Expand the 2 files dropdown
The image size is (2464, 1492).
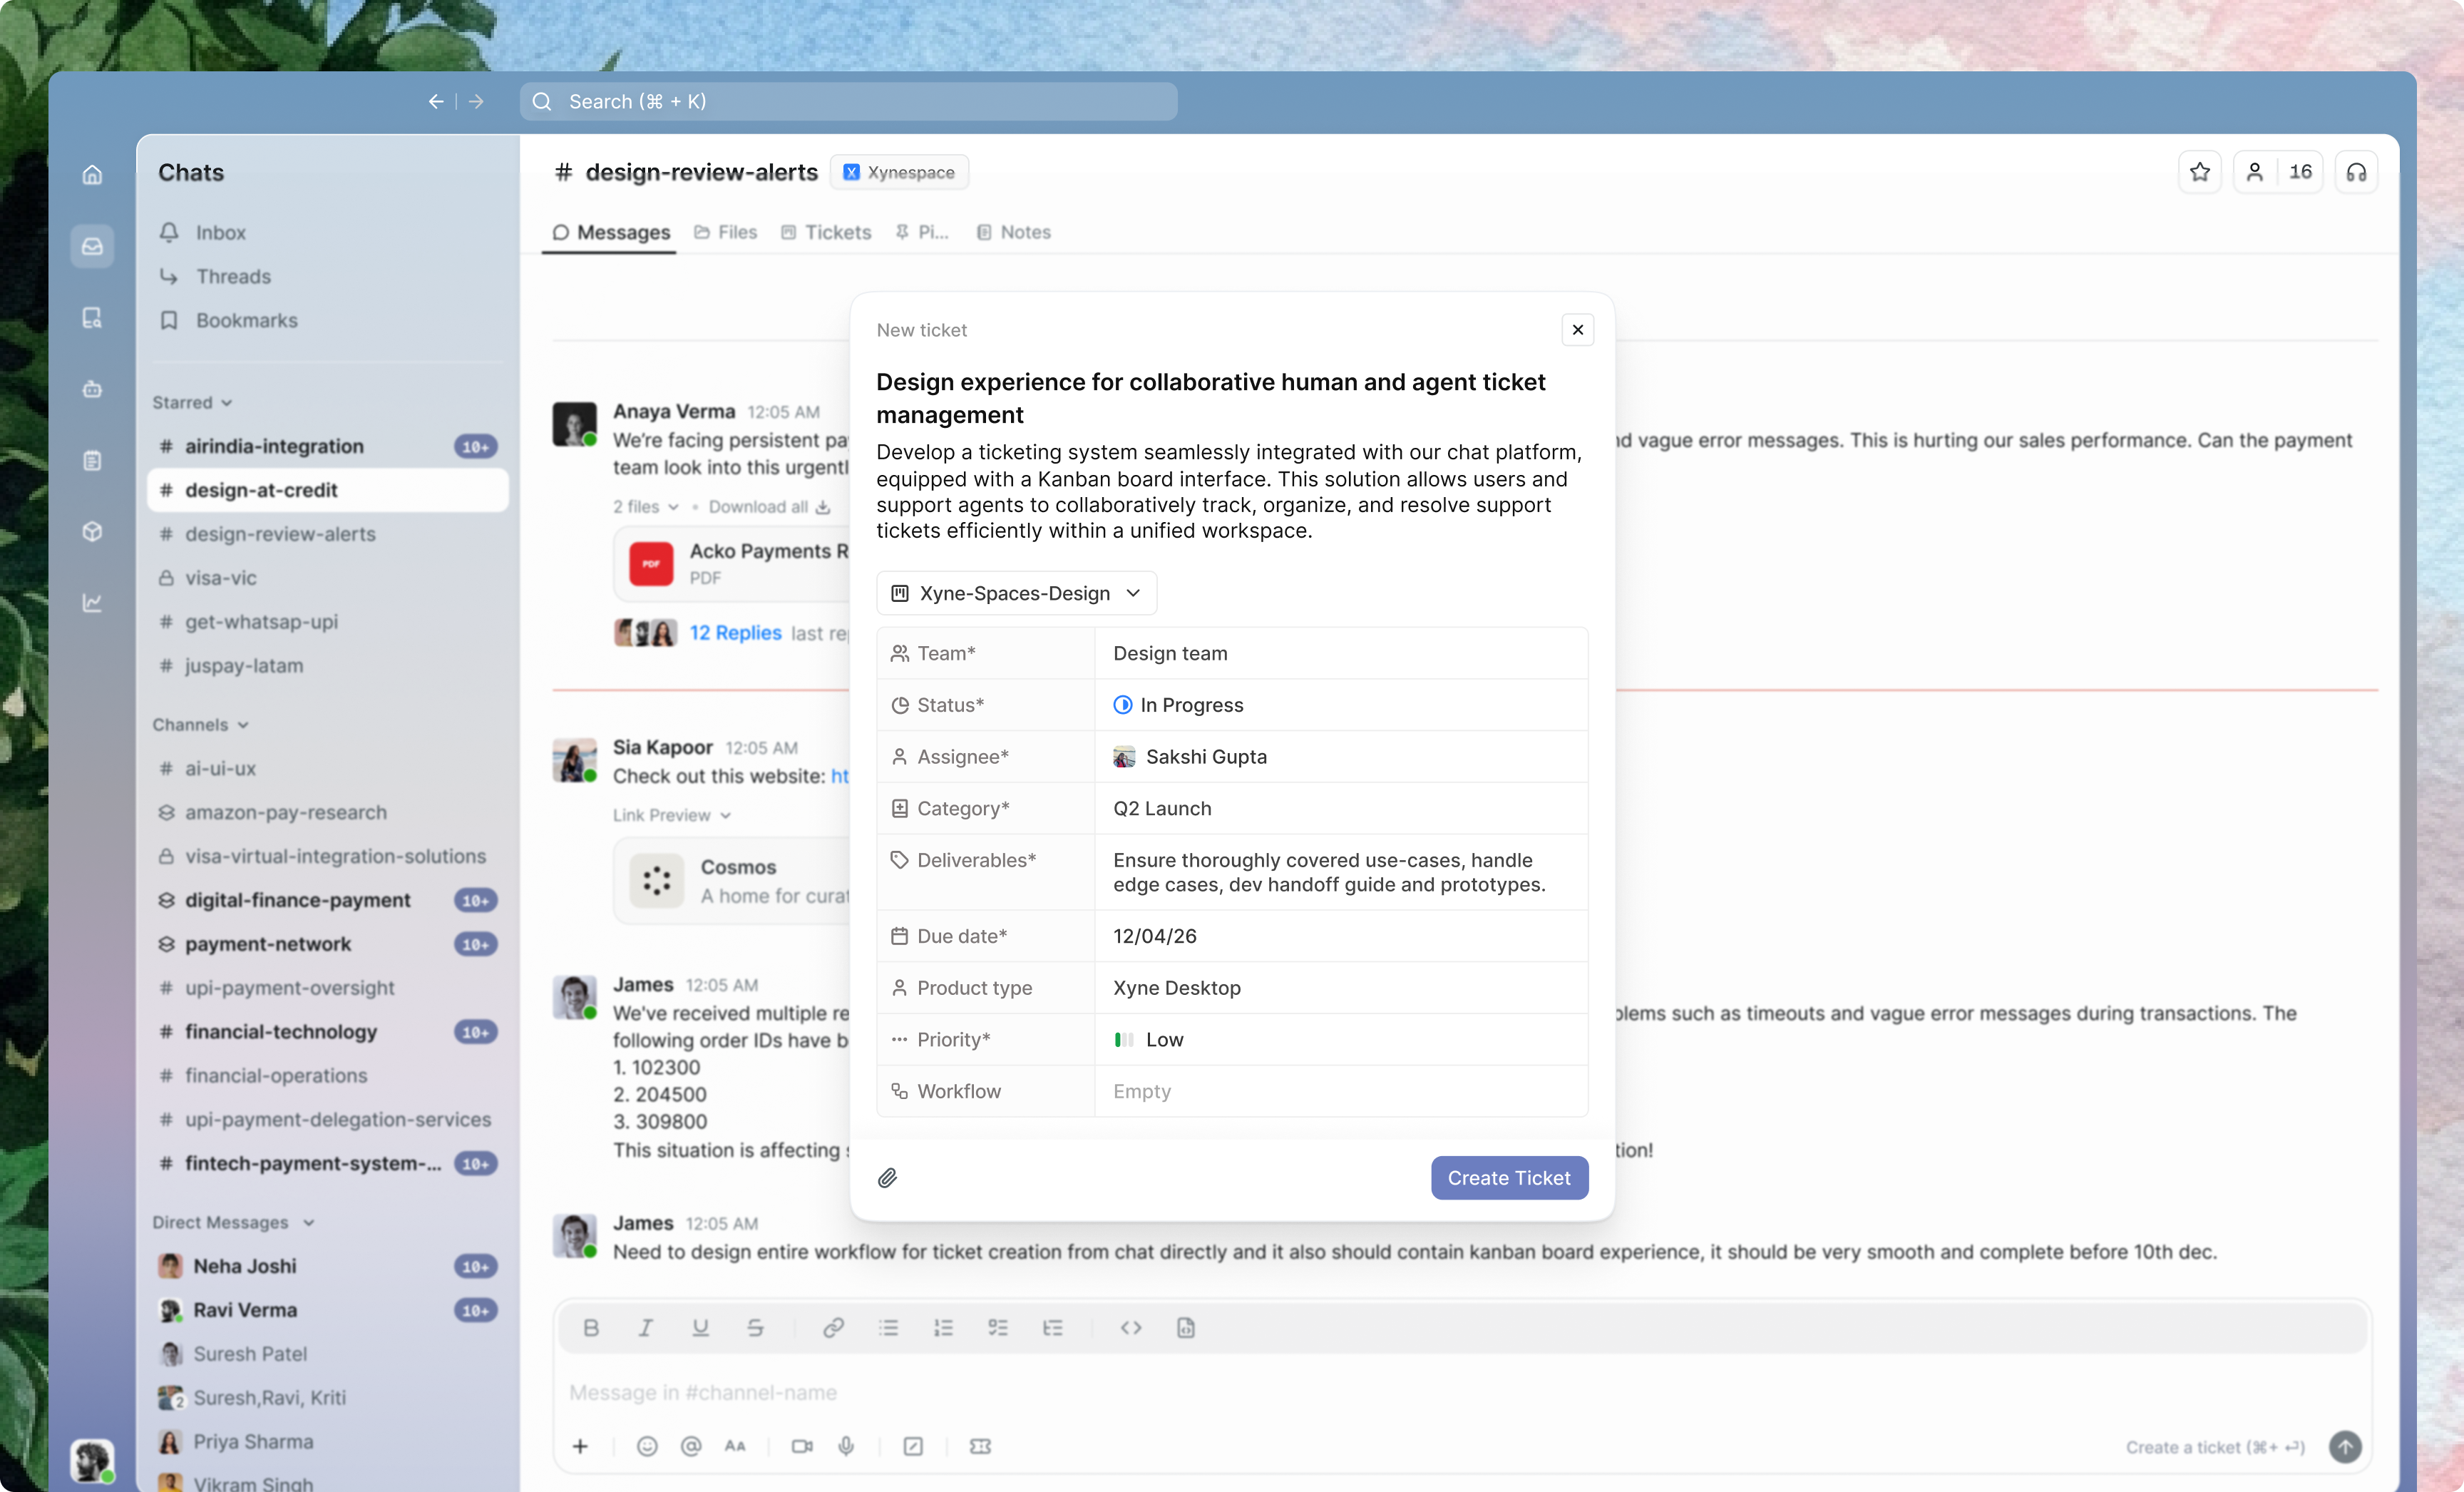click(x=646, y=507)
